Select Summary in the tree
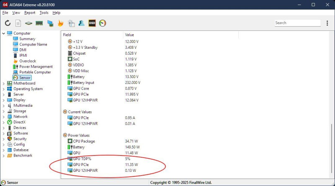 [x=27, y=39]
